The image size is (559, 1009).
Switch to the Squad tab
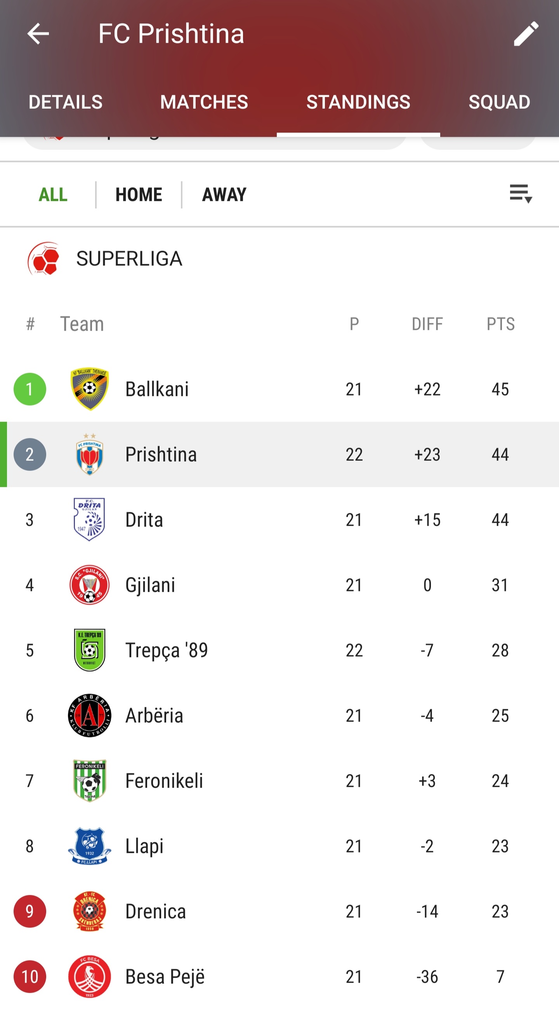point(499,102)
